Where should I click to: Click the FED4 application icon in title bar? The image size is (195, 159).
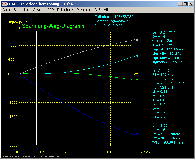(4, 4)
